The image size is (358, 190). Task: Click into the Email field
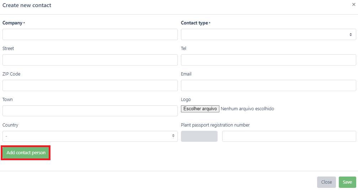click(x=268, y=85)
